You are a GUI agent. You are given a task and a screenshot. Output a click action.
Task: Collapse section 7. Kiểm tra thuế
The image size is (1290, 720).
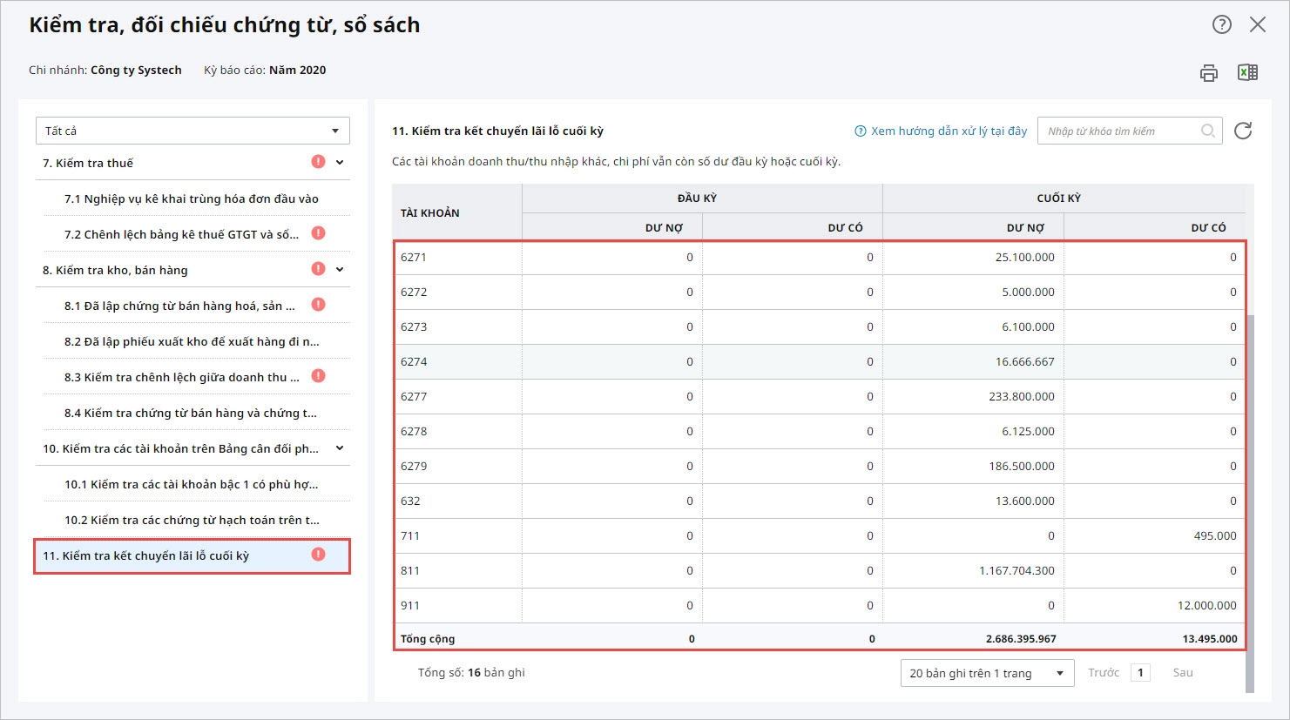[x=340, y=162]
